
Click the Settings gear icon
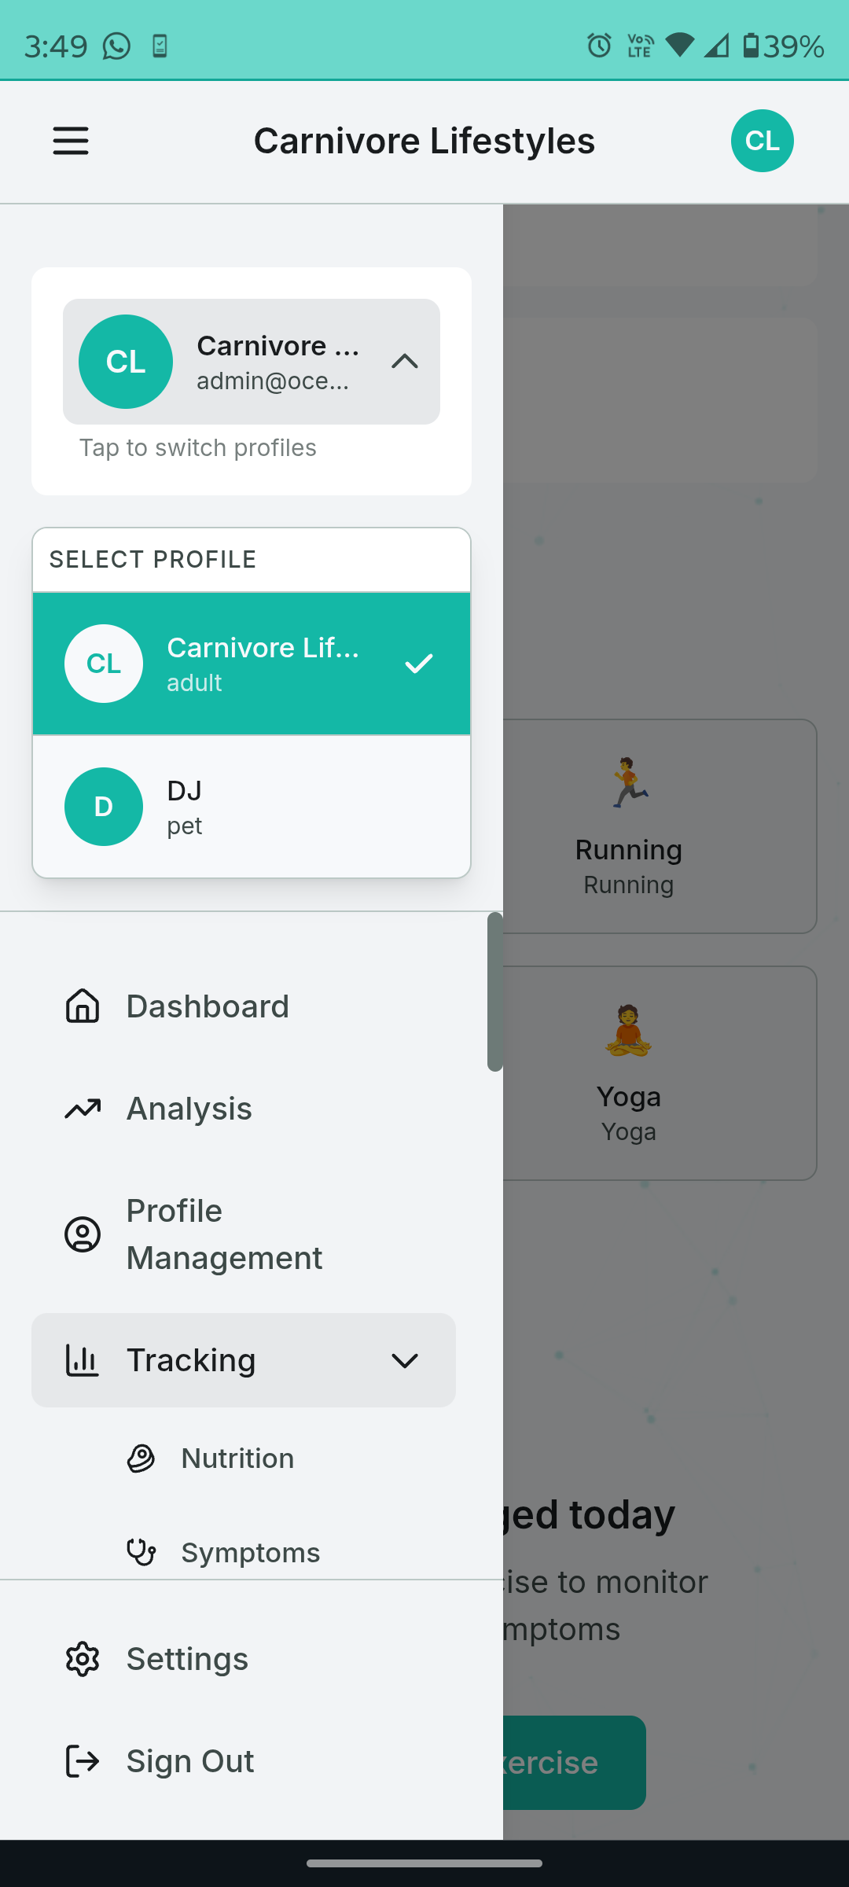tap(83, 1659)
